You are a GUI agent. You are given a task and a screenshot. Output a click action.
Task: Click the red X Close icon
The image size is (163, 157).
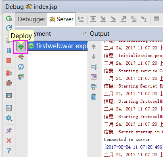click(9, 141)
